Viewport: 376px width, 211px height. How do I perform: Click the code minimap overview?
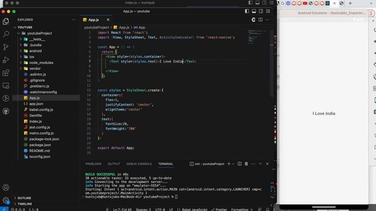pos(257,38)
